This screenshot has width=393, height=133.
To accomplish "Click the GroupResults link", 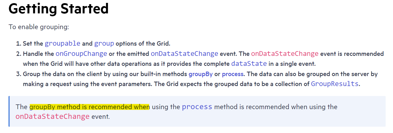I will [x=334, y=84].
